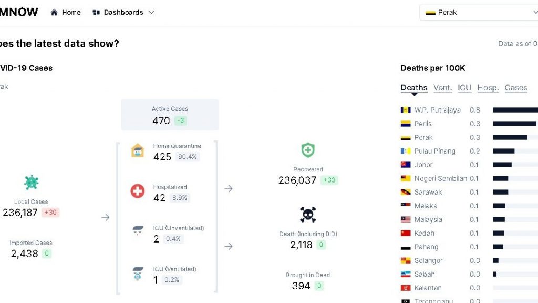Click the ICU (Ventilated) icon
This screenshot has height=303, width=538.
click(138, 274)
